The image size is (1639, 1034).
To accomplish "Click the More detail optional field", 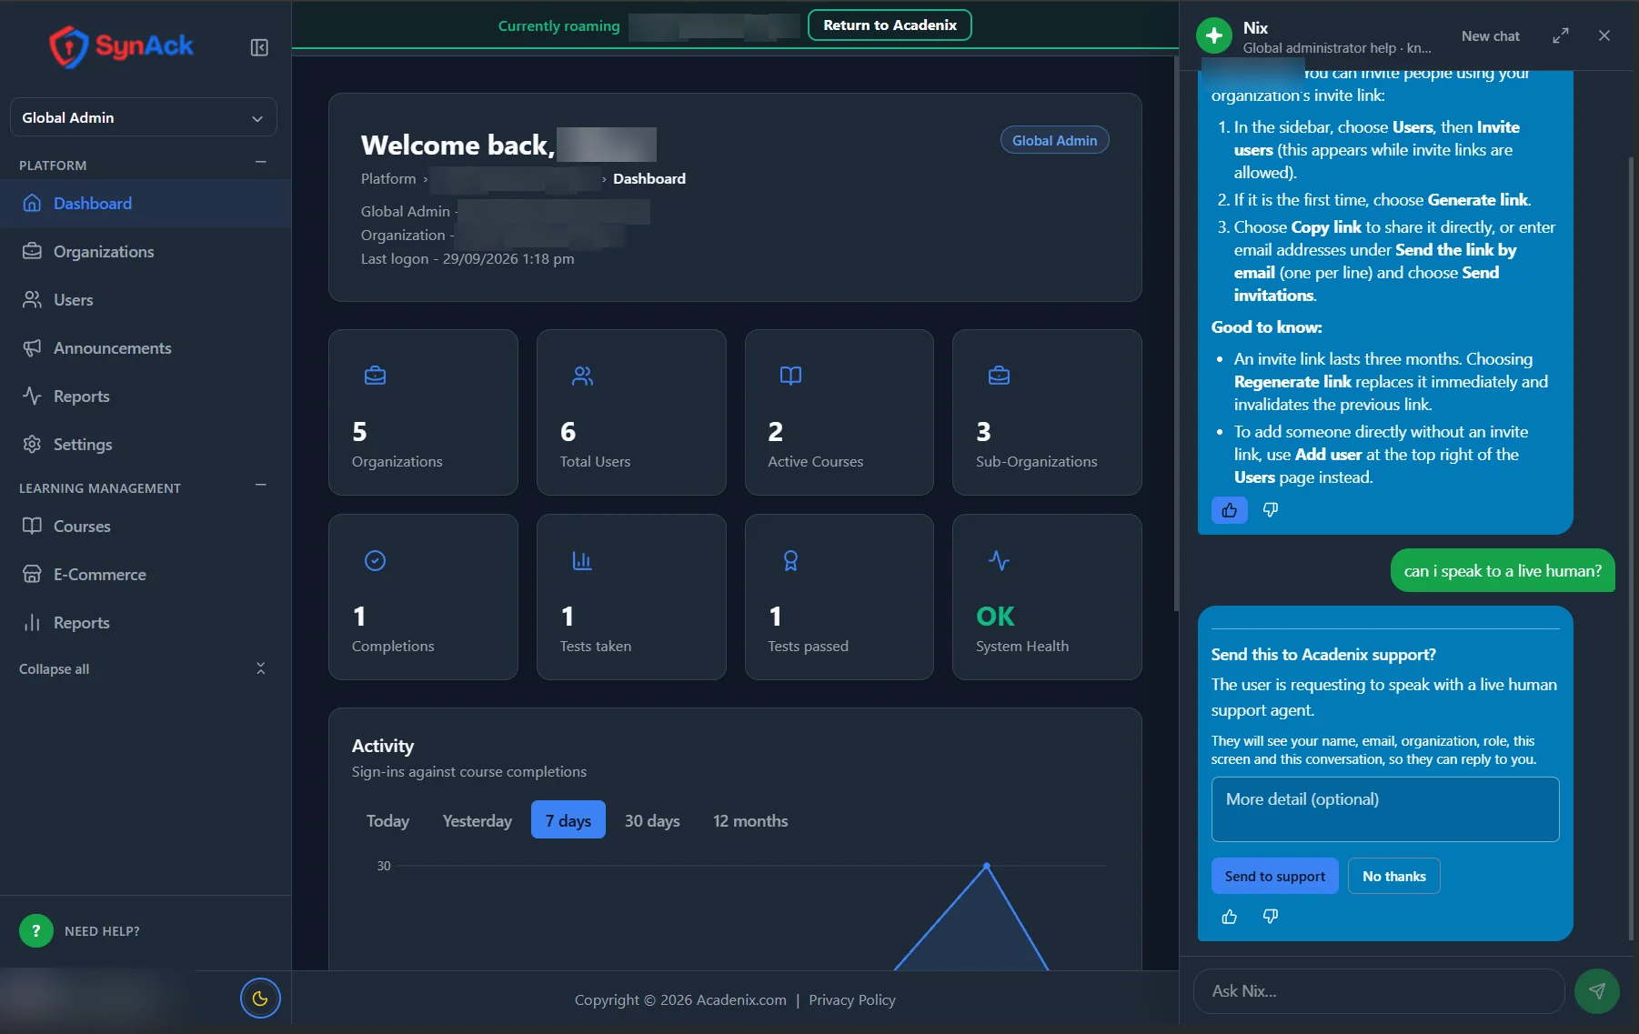I will [1384, 808].
